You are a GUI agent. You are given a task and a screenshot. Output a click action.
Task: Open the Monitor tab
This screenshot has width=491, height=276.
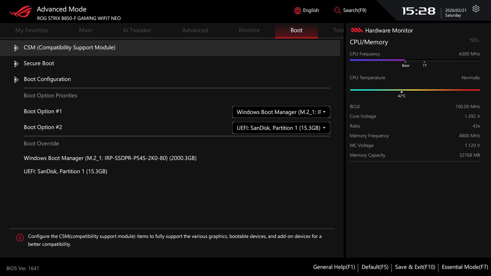[249, 30]
